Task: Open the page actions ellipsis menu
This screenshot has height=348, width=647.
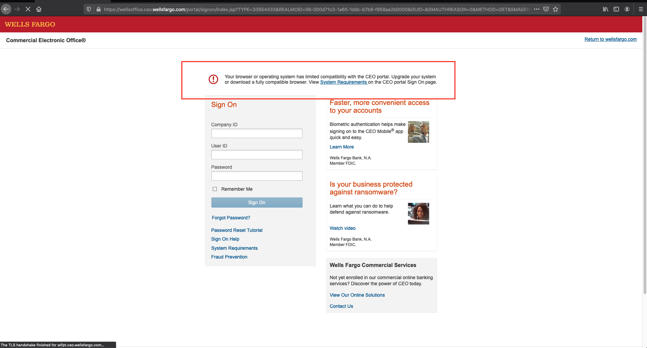Action: (x=536, y=9)
